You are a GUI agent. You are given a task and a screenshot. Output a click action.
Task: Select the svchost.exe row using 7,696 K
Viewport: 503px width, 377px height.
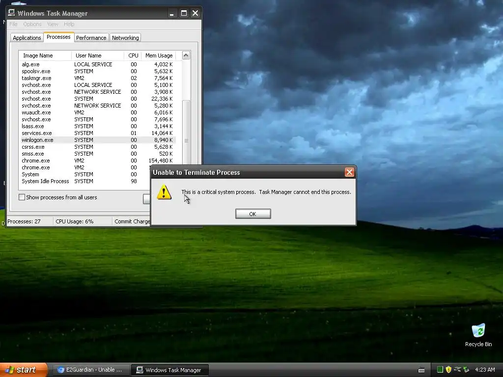pos(98,119)
